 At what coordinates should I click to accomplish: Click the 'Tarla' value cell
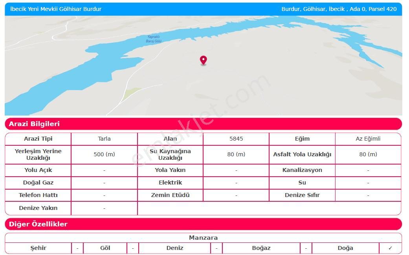[105, 139]
